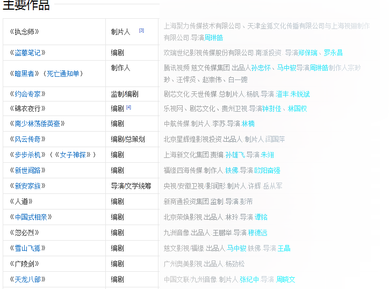Open 马中骏 link in 暗黑者 row
The image size is (389, 289).
click(286, 68)
